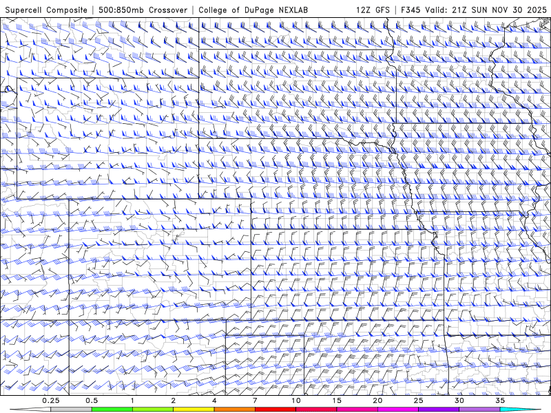Click the "College of DuPage NEXLAB" credit
Viewport: 551px width, 413px height.
253,10
